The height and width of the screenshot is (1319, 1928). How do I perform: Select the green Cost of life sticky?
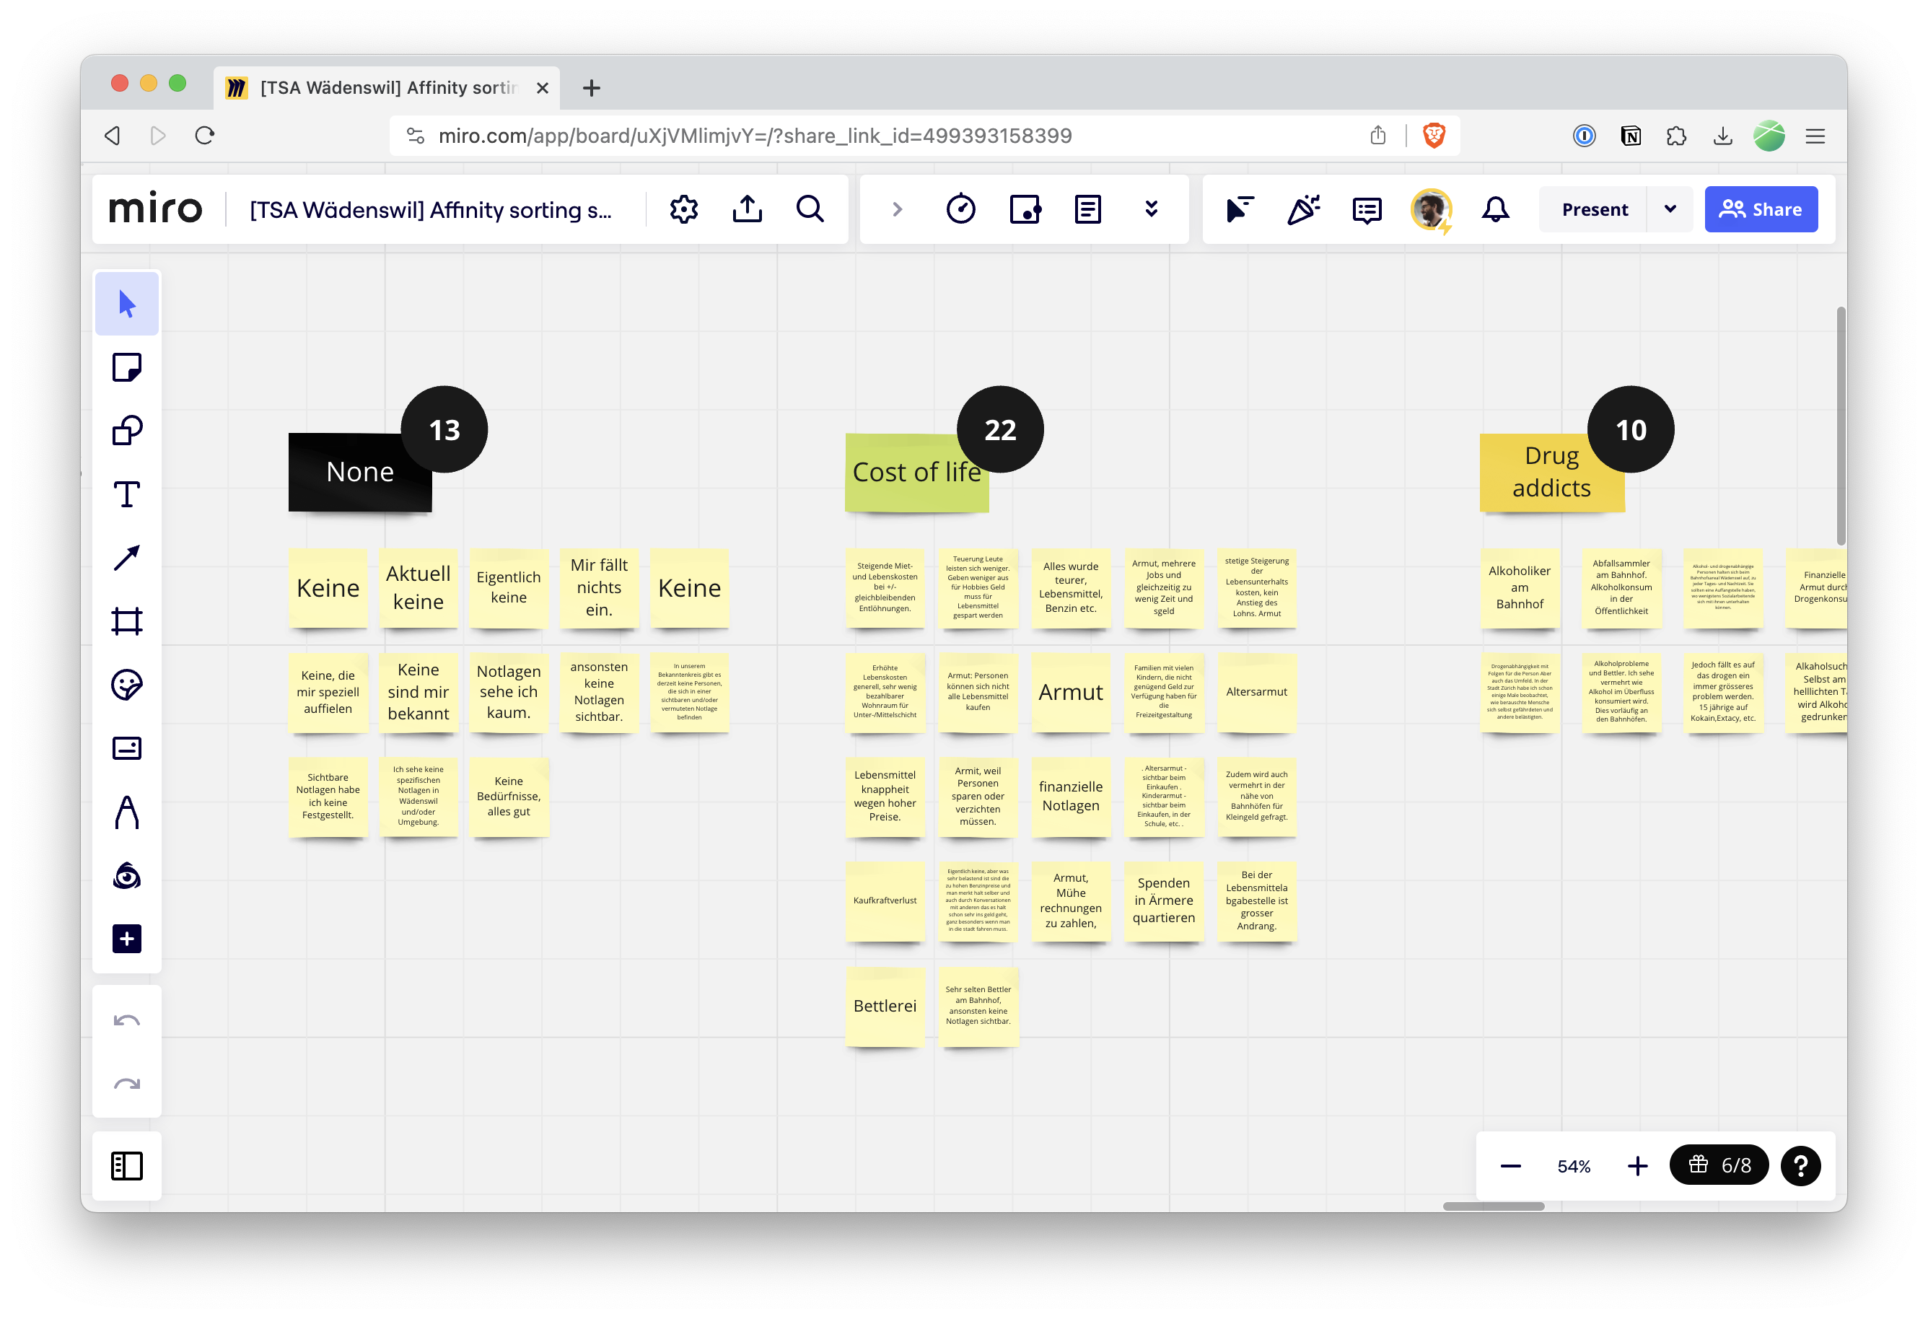click(916, 472)
